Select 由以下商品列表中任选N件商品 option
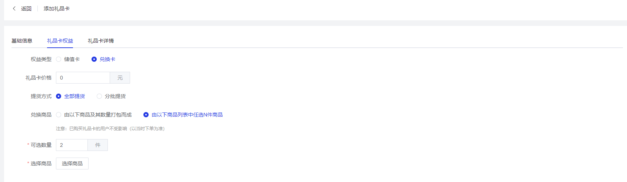 click(x=146, y=115)
